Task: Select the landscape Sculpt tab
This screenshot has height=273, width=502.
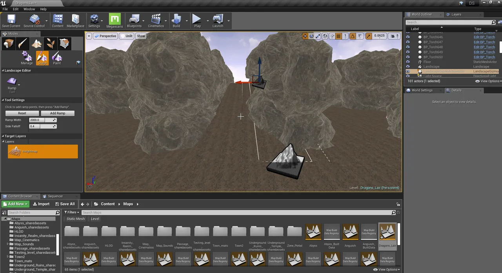Action: (x=42, y=58)
